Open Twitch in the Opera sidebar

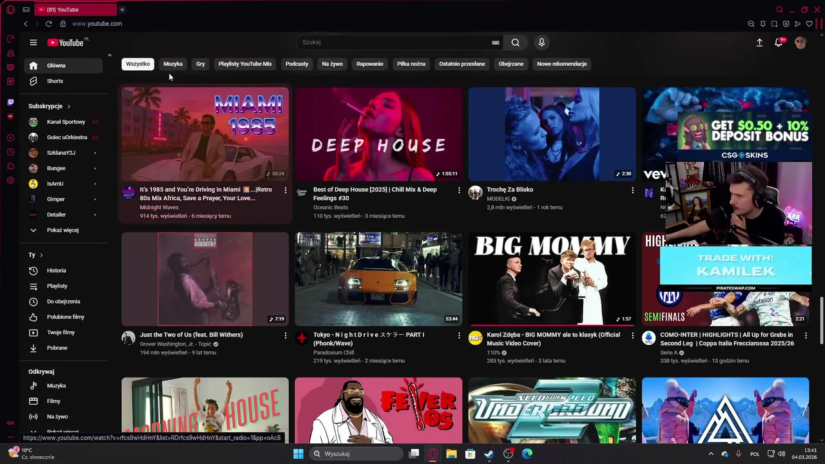click(10, 102)
